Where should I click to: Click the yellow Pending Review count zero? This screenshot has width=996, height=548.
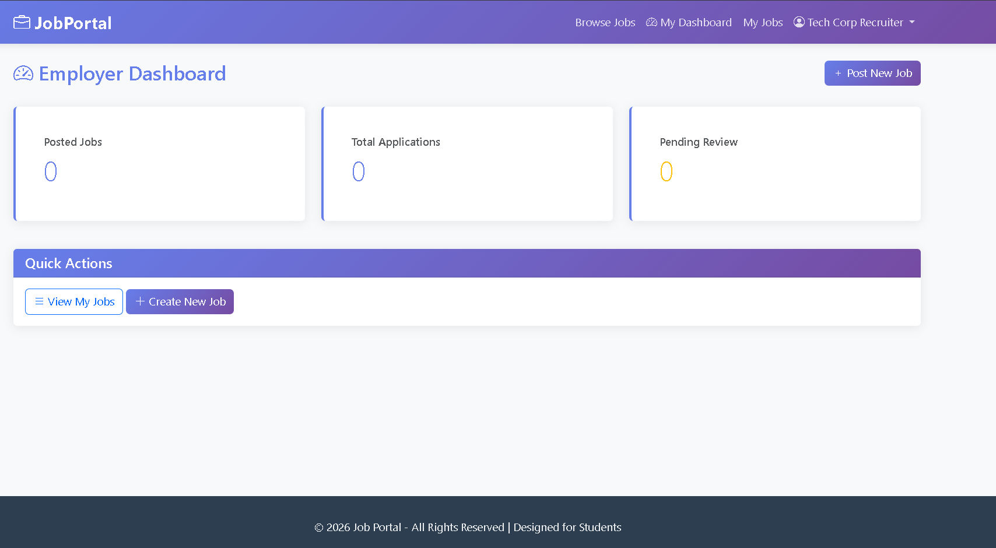click(x=667, y=171)
